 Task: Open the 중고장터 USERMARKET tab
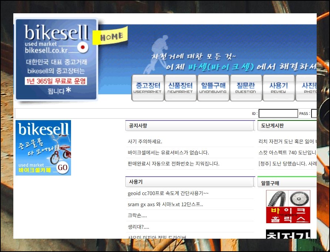click(148, 88)
